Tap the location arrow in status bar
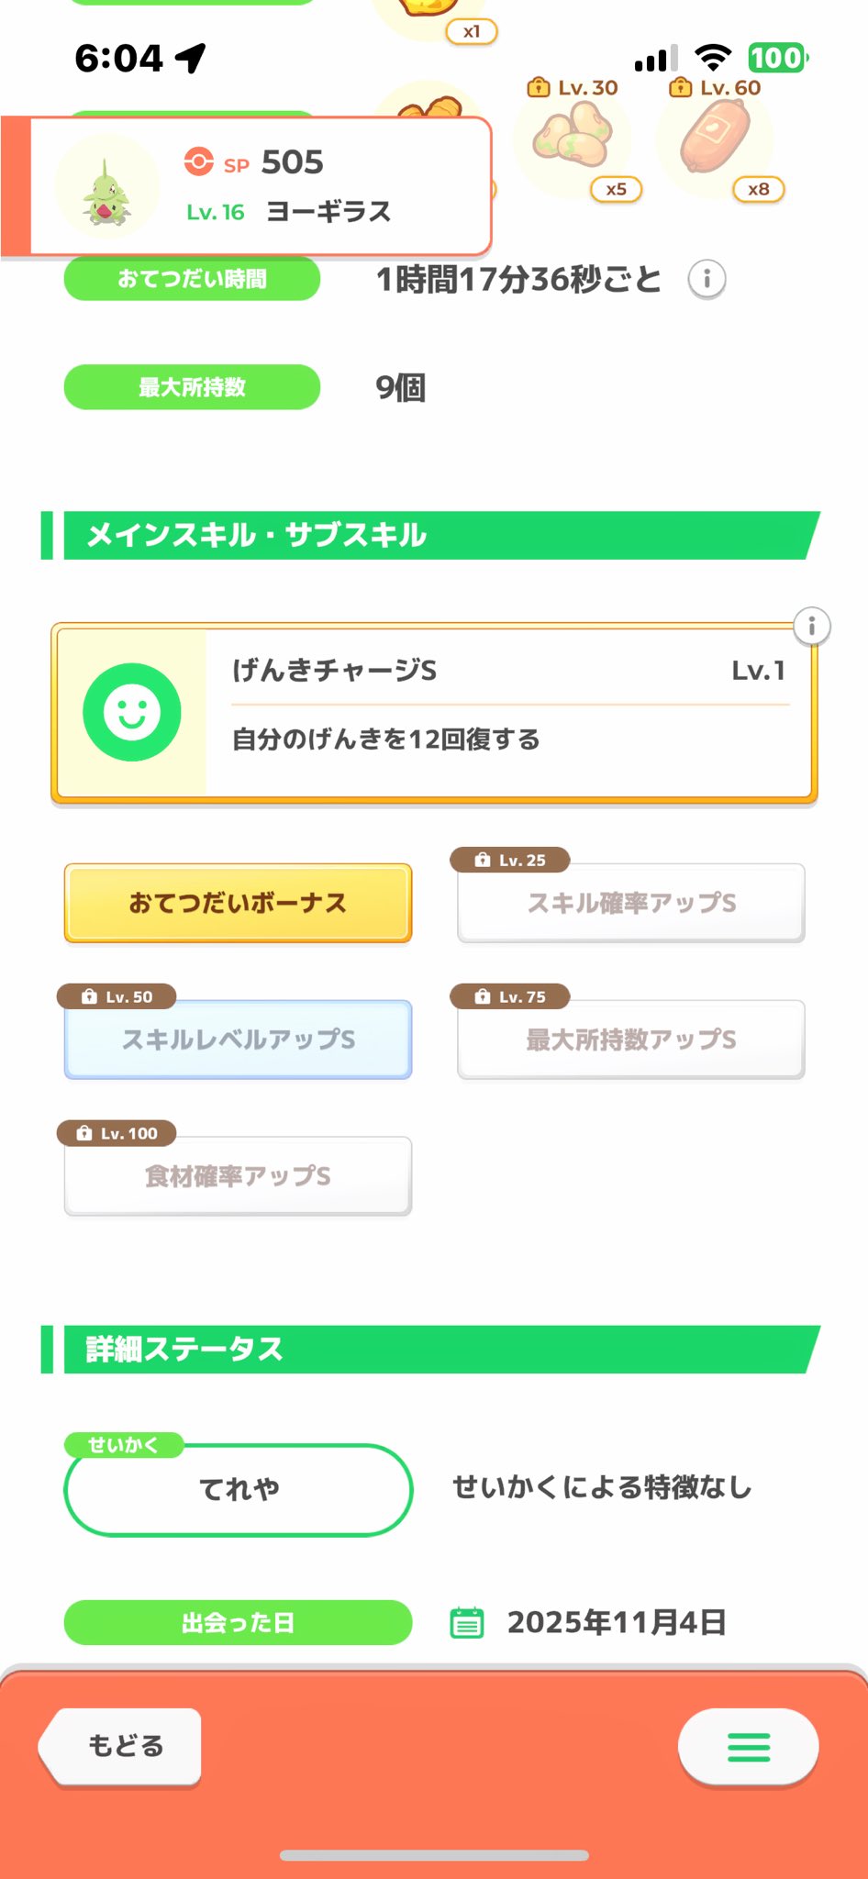This screenshot has height=1879, width=868. pyautogui.click(x=191, y=59)
